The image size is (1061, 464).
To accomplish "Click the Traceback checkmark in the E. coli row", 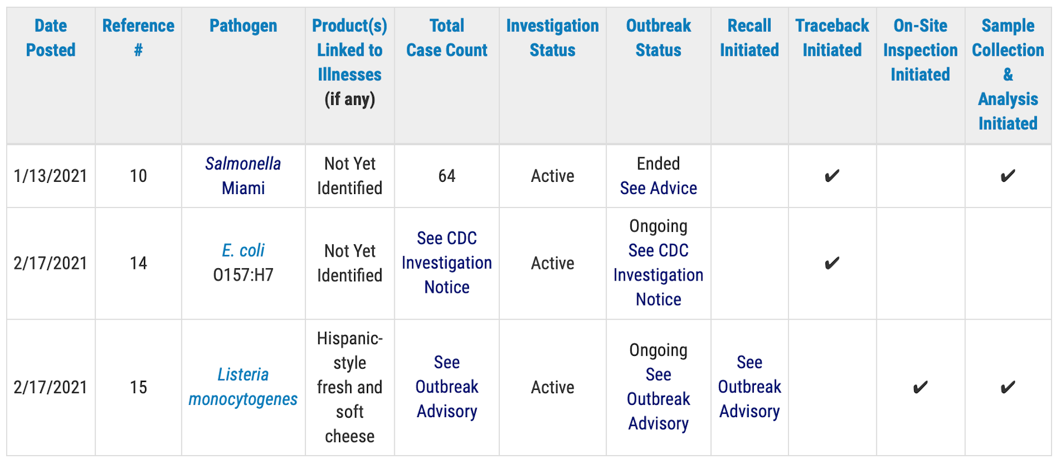I will [831, 263].
